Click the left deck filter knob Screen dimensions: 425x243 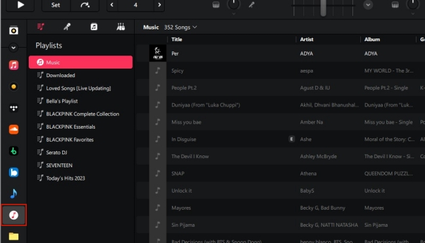[x=233, y=4]
